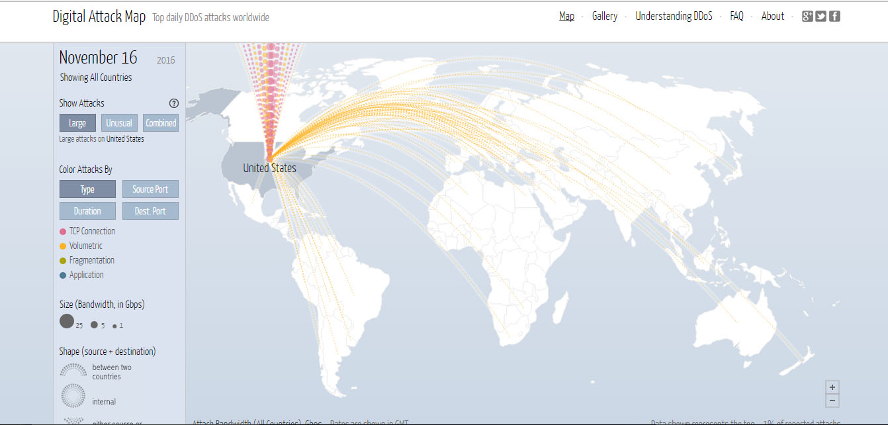The width and height of the screenshot is (888, 425).
Task: Share via Twitter icon
Action: point(821,17)
